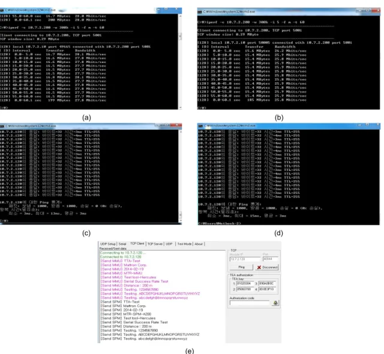Click scrollbar up arrow in window (a)
The height and width of the screenshot is (354, 384).
180,16
